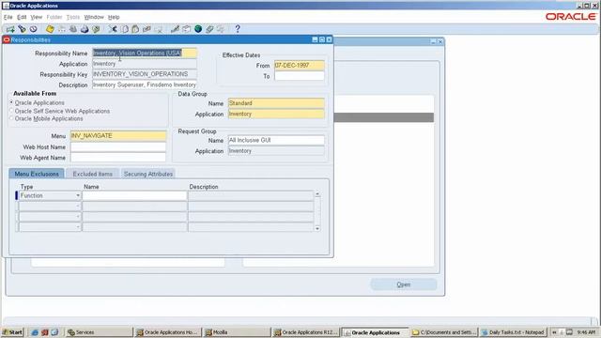Click the Attachments paperclip icon
This screenshot has height=338, width=601.
[x=209, y=29]
